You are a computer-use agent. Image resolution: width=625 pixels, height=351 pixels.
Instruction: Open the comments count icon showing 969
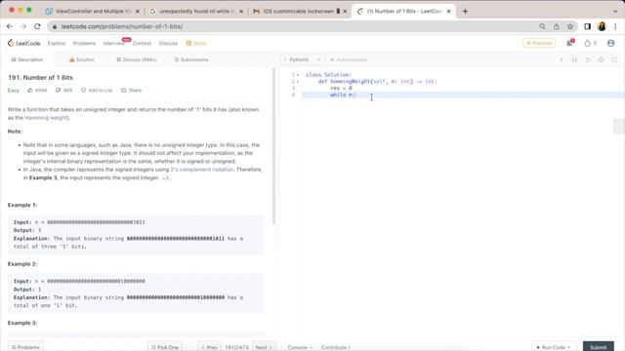click(59, 91)
